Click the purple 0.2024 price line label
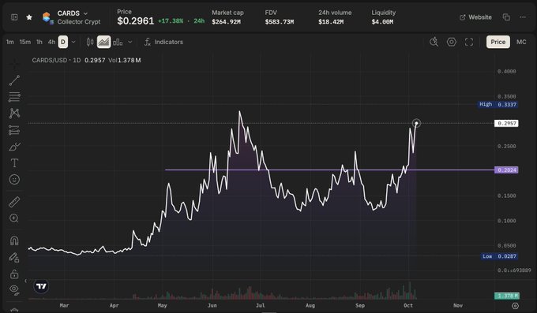The height and width of the screenshot is (313, 537). click(506, 170)
